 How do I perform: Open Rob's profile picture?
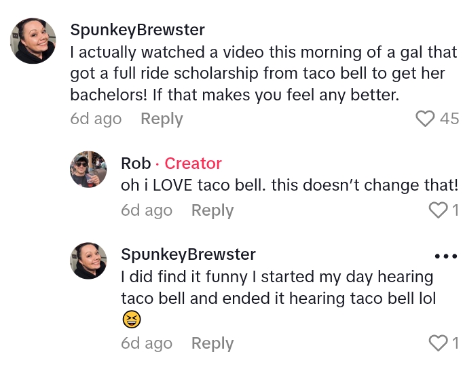click(88, 170)
